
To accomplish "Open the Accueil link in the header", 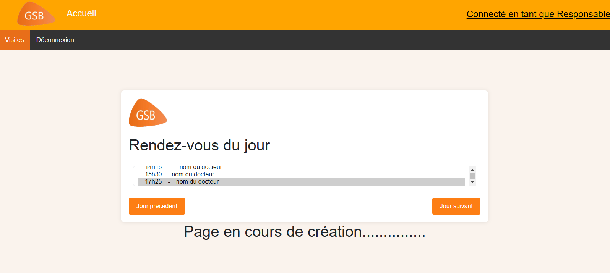I will click(x=81, y=13).
